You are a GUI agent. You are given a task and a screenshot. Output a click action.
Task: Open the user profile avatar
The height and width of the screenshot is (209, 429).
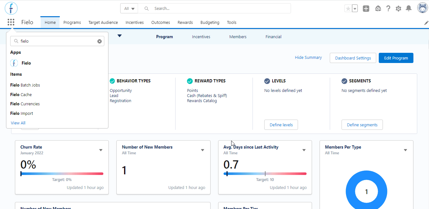click(x=423, y=8)
